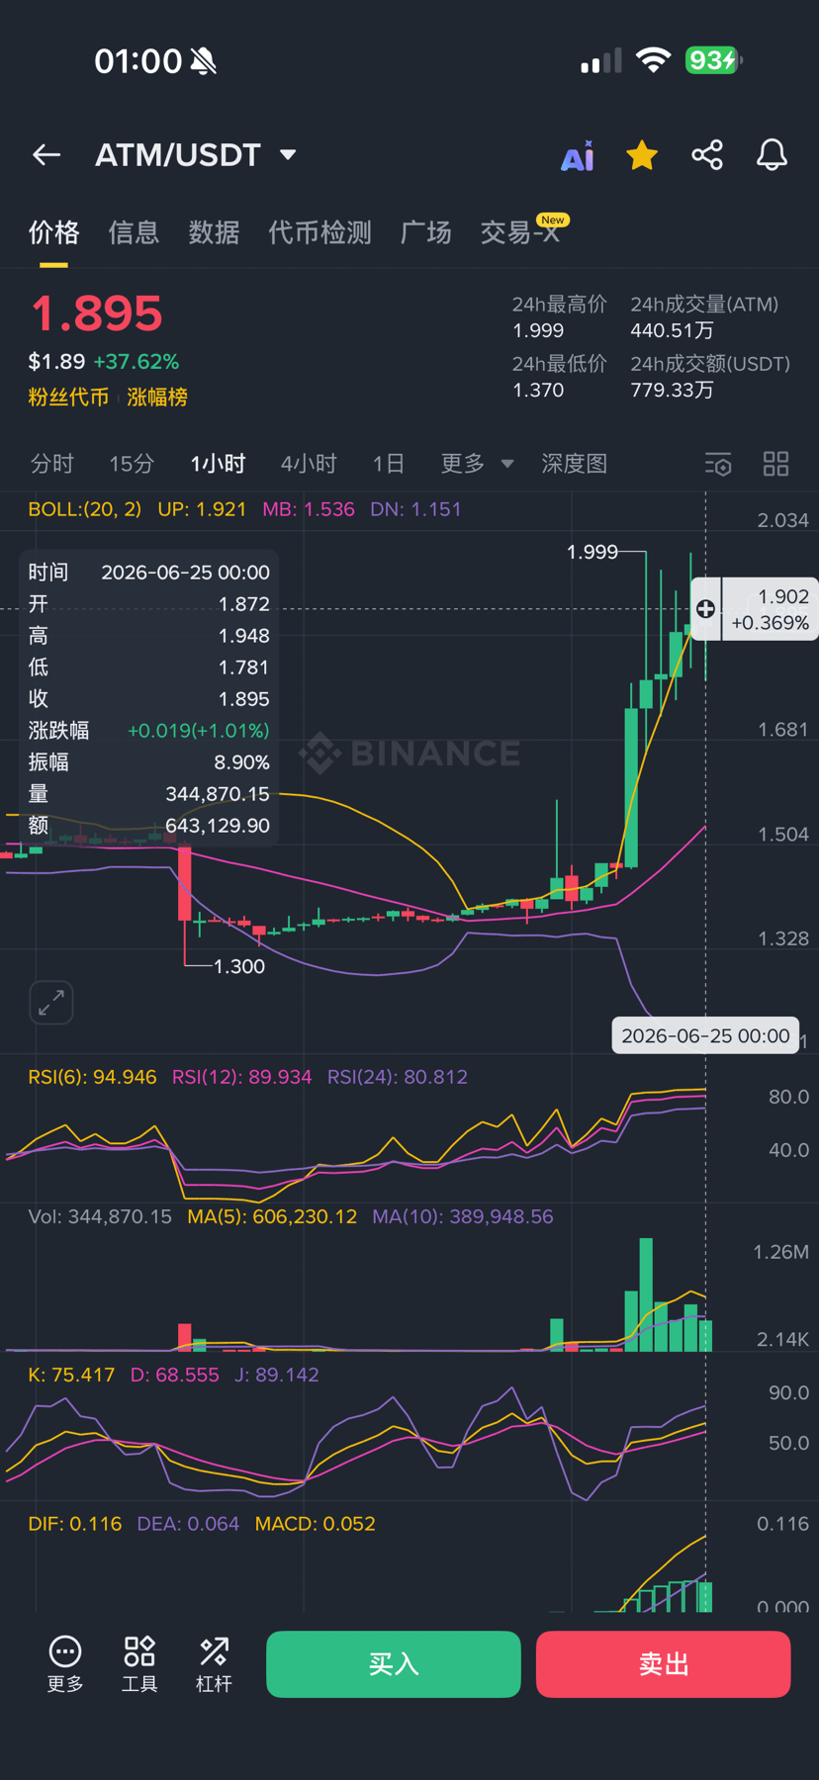
Task: Tap the 振幅 8.90% row
Action: tap(148, 762)
